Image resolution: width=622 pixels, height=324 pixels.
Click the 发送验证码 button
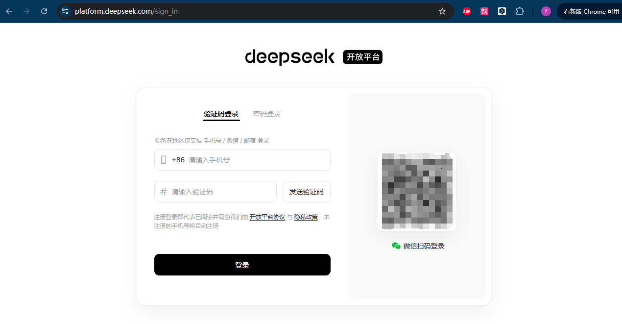[307, 192]
